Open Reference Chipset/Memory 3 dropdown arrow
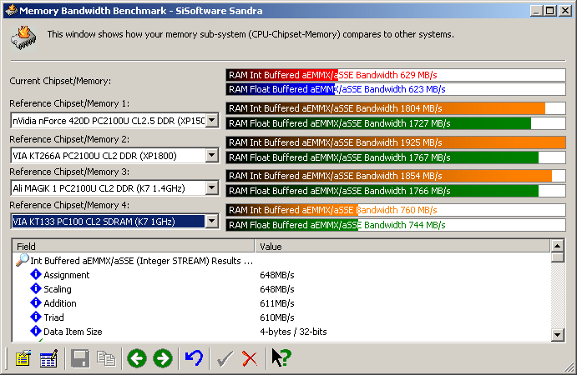 pyautogui.click(x=212, y=188)
